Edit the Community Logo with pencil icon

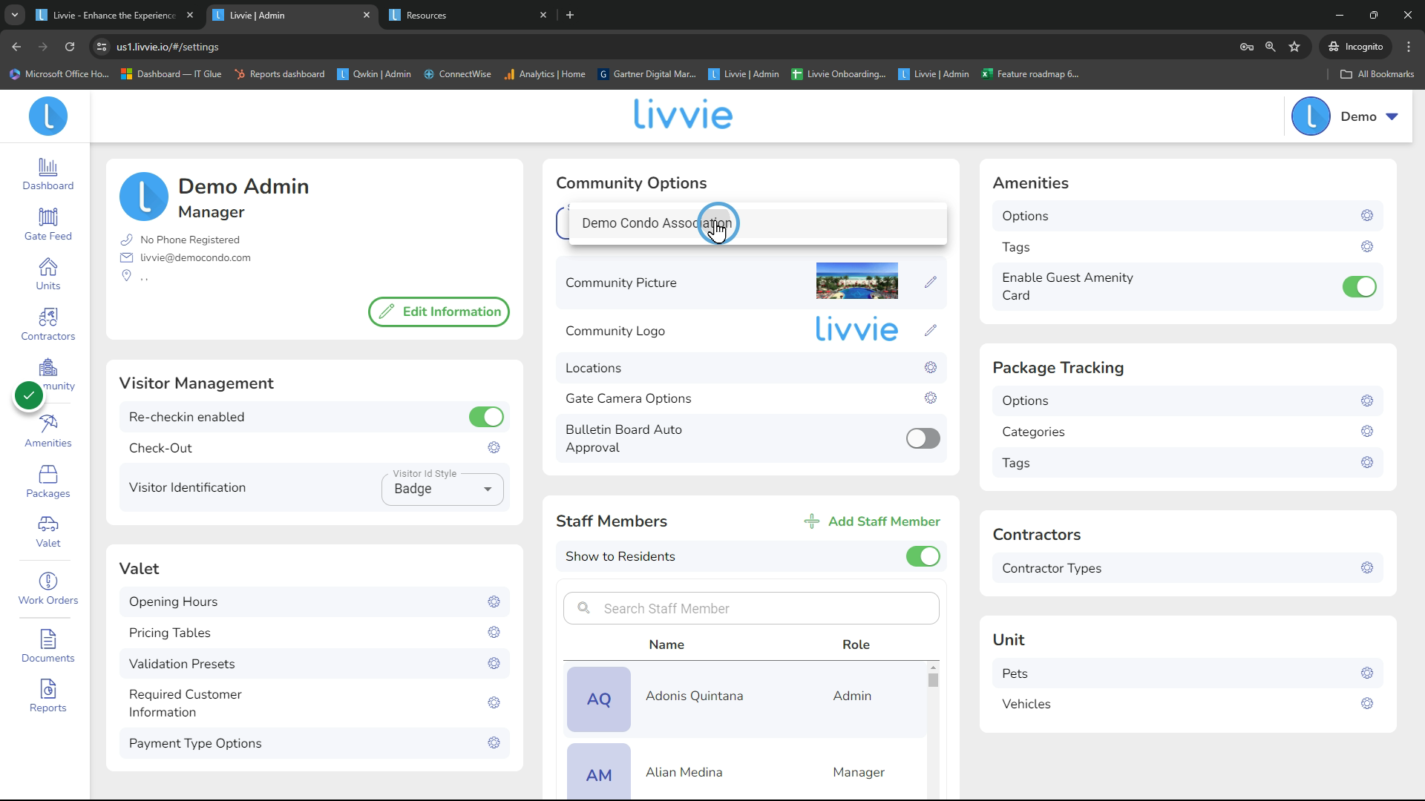point(930,331)
